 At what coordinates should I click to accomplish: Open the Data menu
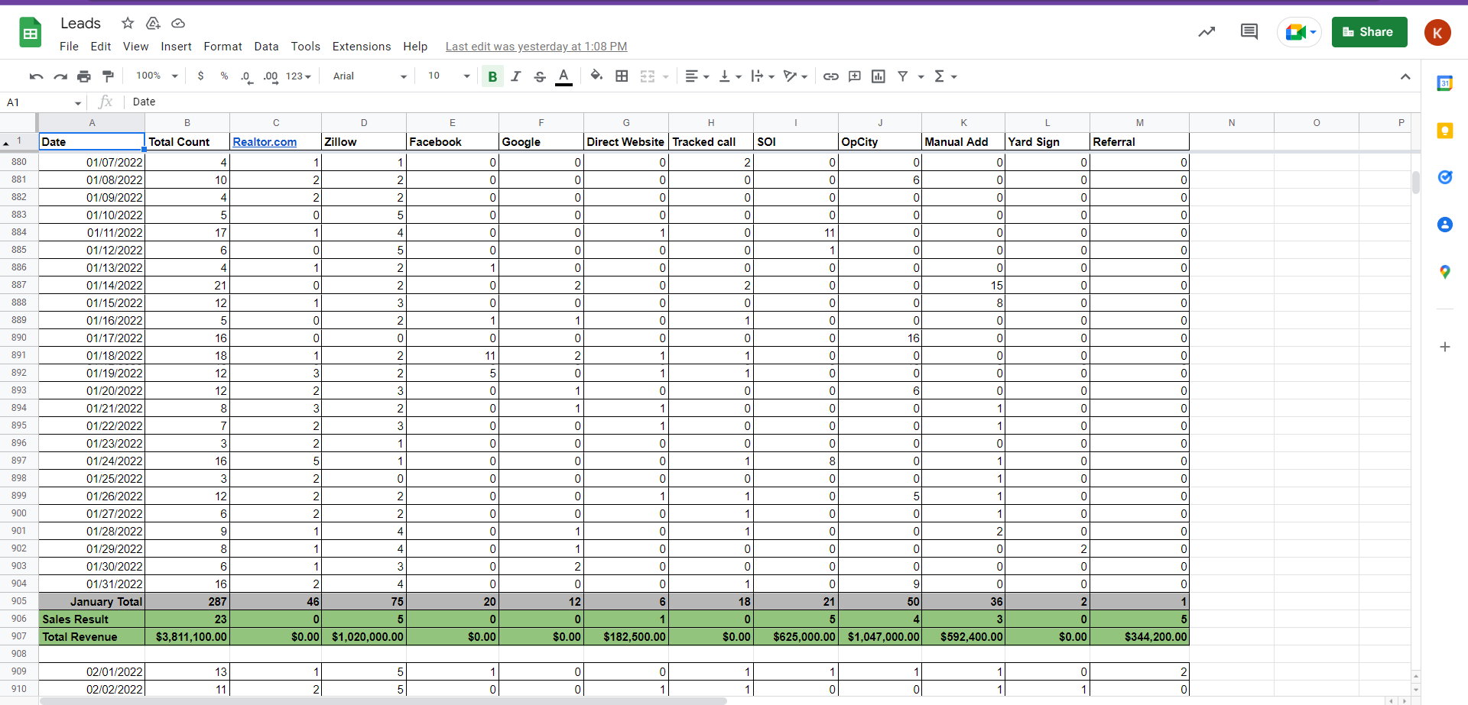tap(266, 47)
